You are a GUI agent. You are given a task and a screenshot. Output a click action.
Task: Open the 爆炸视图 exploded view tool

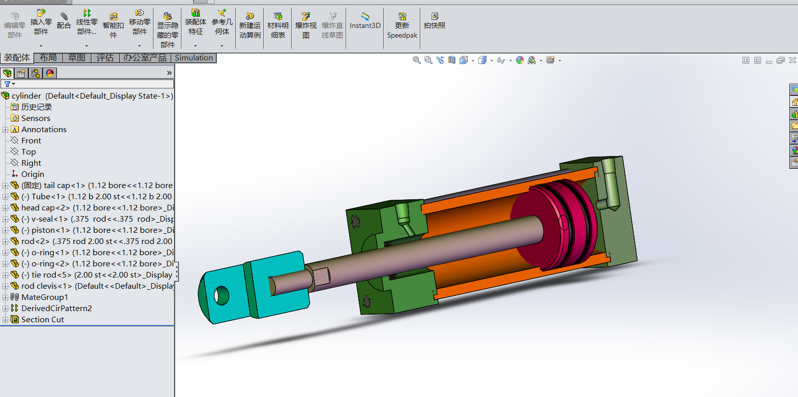tap(305, 25)
